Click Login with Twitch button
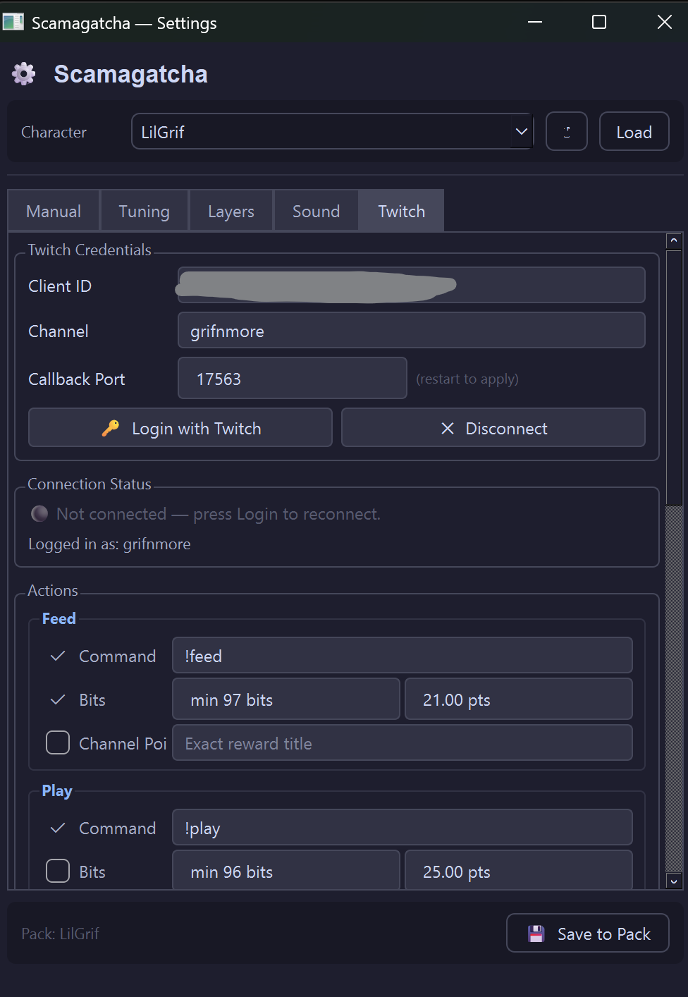This screenshot has height=997, width=688. coord(180,427)
